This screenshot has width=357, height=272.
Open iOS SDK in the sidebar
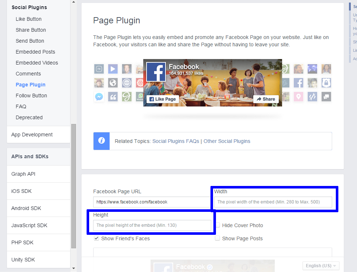(x=38, y=191)
